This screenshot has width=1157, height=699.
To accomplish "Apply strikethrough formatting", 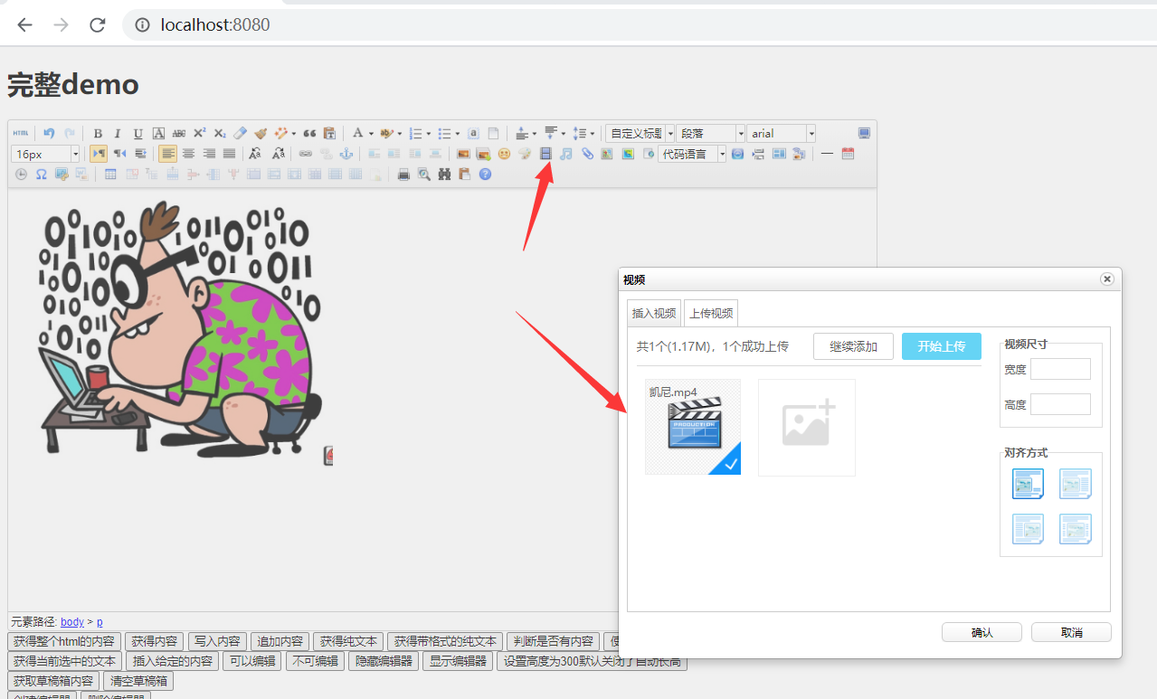I will pyautogui.click(x=179, y=133).
